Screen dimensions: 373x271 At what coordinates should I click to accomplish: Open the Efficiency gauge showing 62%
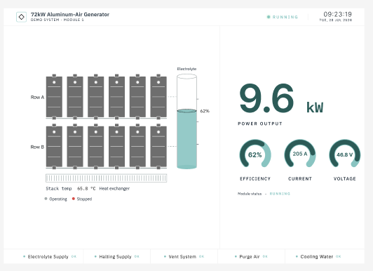[255, 154]
